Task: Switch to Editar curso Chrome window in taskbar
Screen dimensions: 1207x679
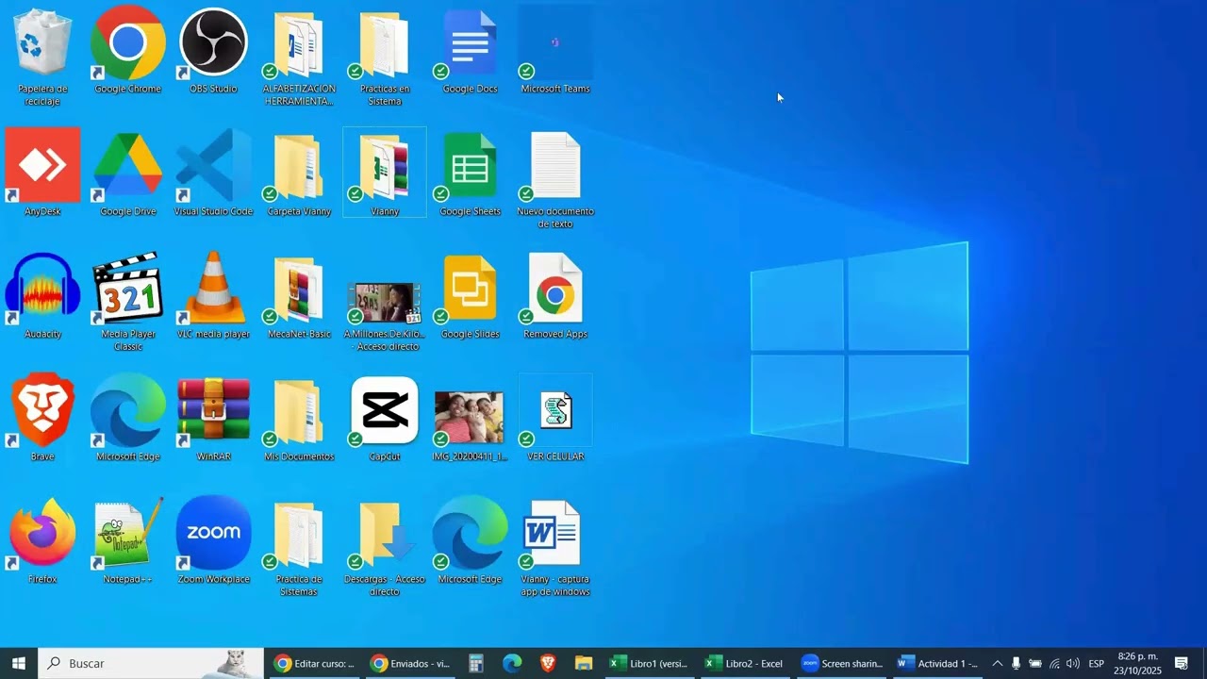Action: tap(314, 663)
